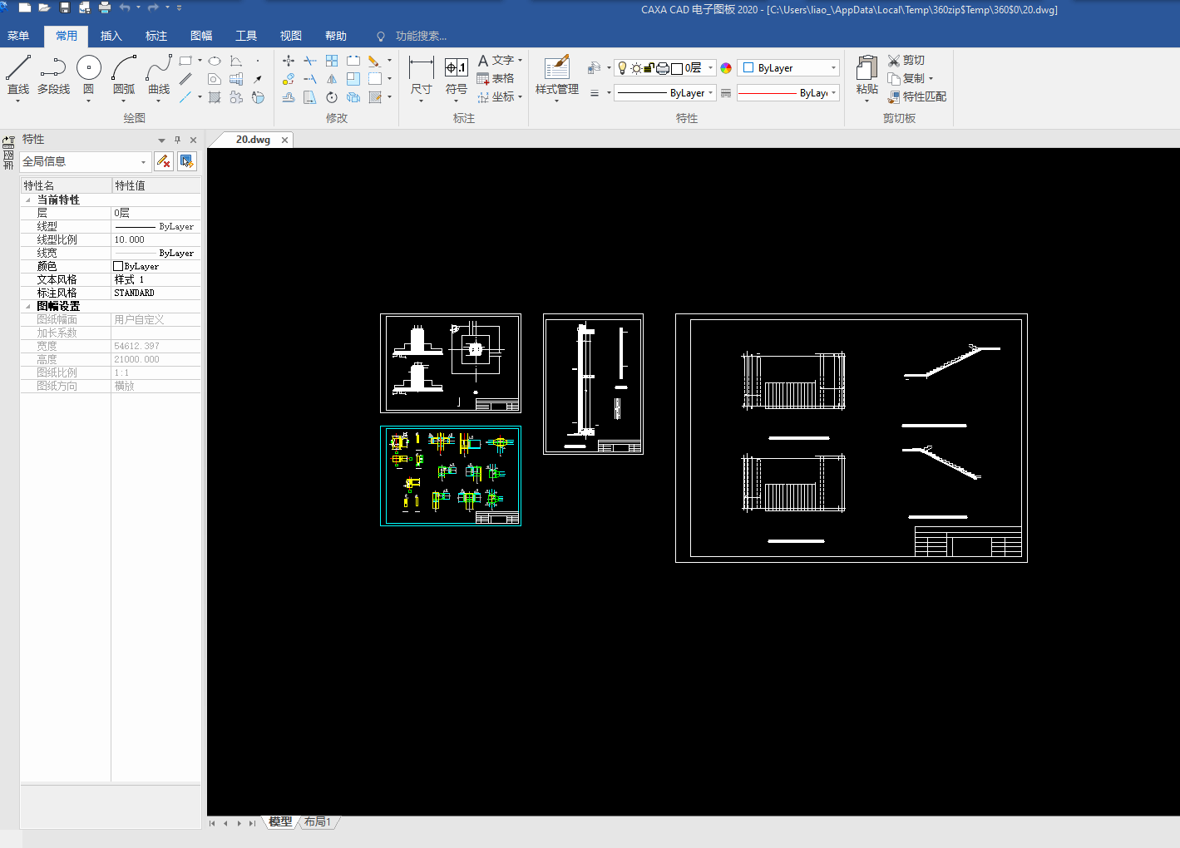Click the quick select icon in 特性 panel
1180x848 pixels.
pyautogui.click(x=187, y=161)
